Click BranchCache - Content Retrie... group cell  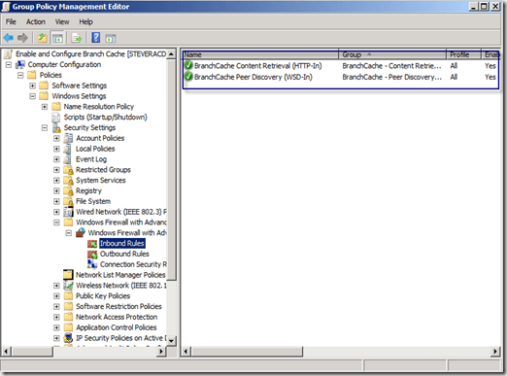click(391, 66)
